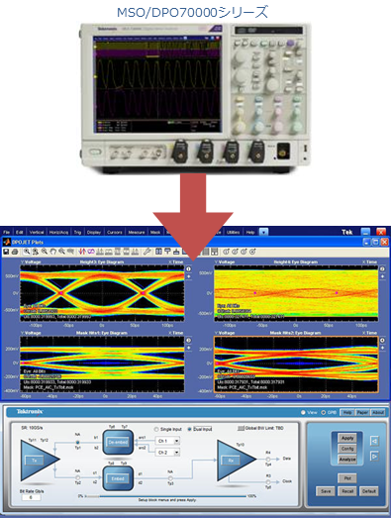
Task: Select the View radio button
Action: coord(303,412)
